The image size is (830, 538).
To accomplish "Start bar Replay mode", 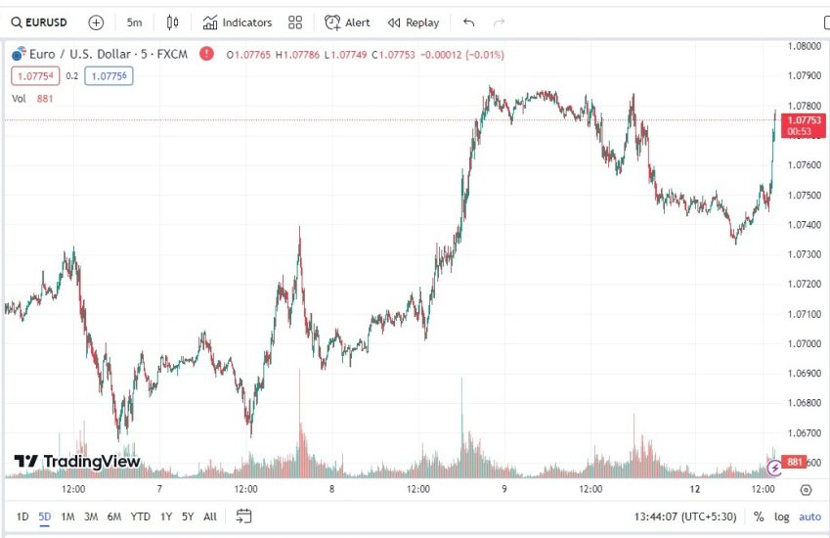I will click(x=413, y=22).
